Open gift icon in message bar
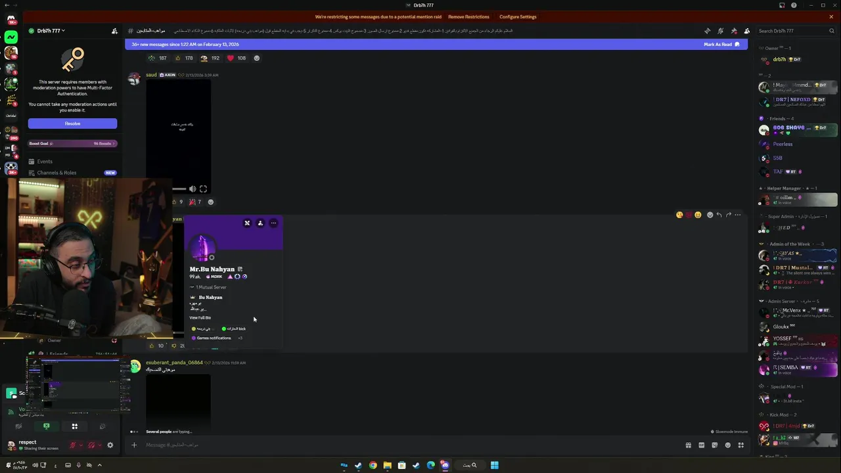 [688, 445]
